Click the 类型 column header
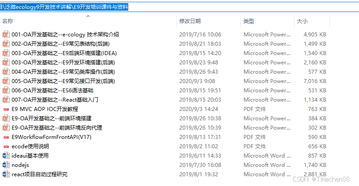The height and width of the screenshot is (186, 359). point(248,21)
